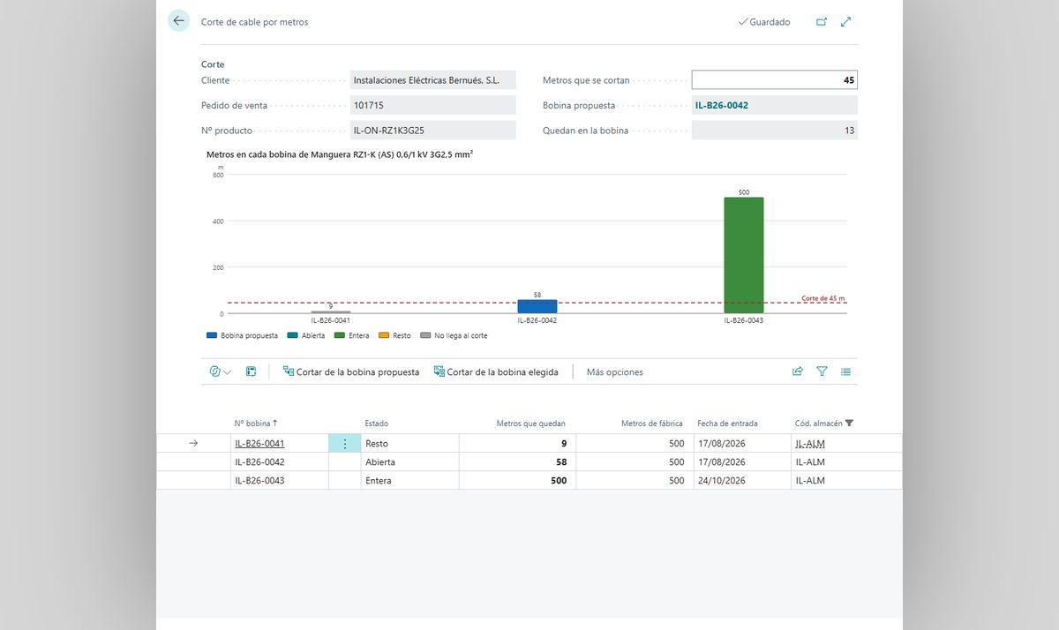Open bobina propuesta IL-B26-0042 link
The image size is (1059, 630).
(722, 105)
